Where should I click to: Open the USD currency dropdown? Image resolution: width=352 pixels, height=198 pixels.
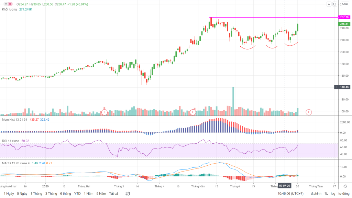[344, 4]
